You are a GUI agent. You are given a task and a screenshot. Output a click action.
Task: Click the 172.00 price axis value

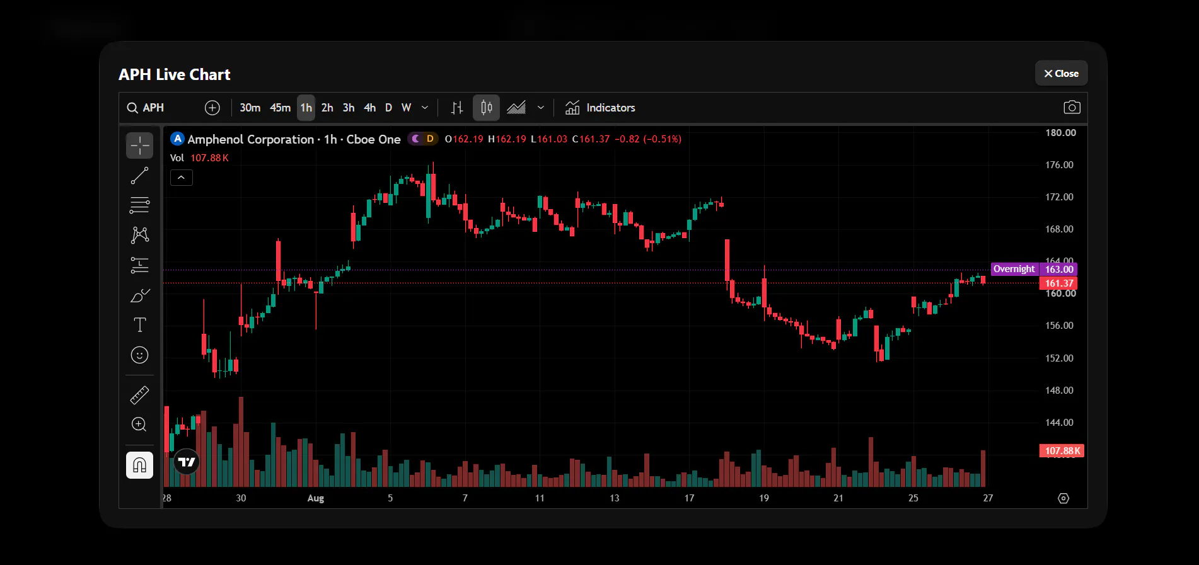1059,197
